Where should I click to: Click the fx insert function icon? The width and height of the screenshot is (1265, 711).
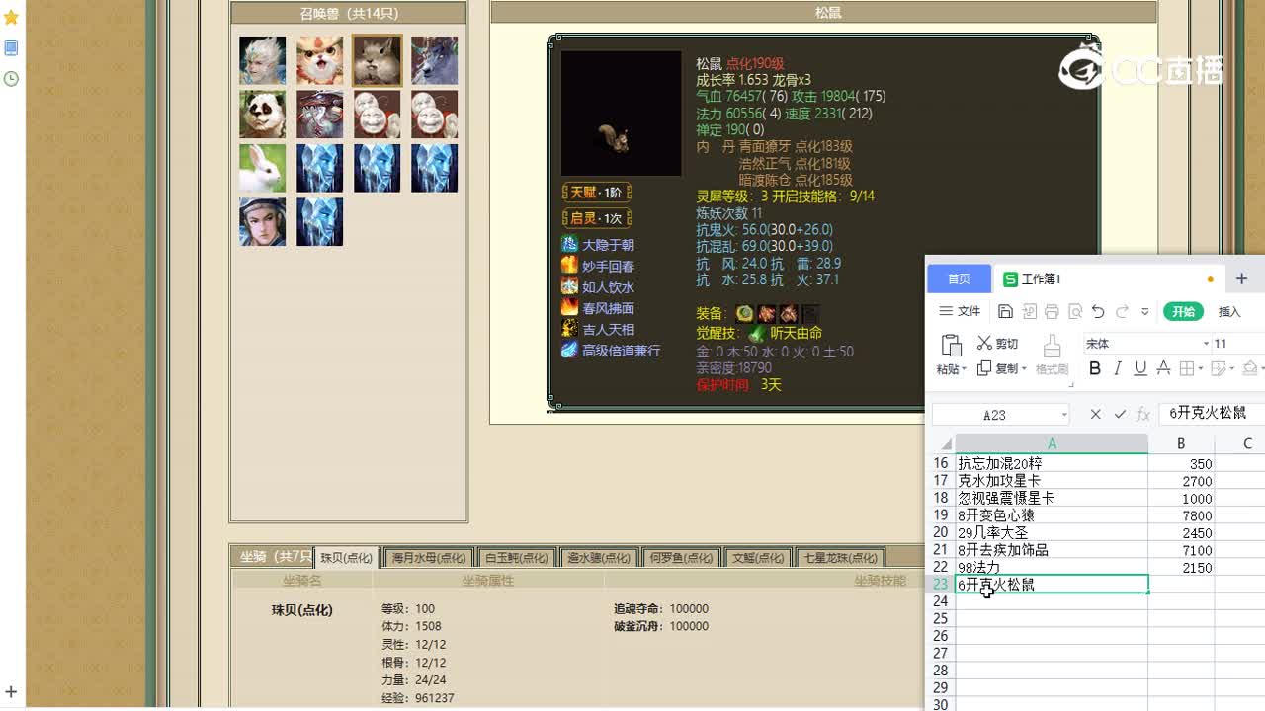[x=1143, y=415]
